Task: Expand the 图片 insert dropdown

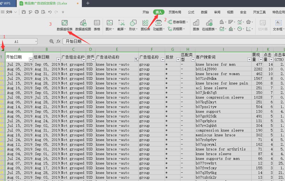Action: pos(114,29)
